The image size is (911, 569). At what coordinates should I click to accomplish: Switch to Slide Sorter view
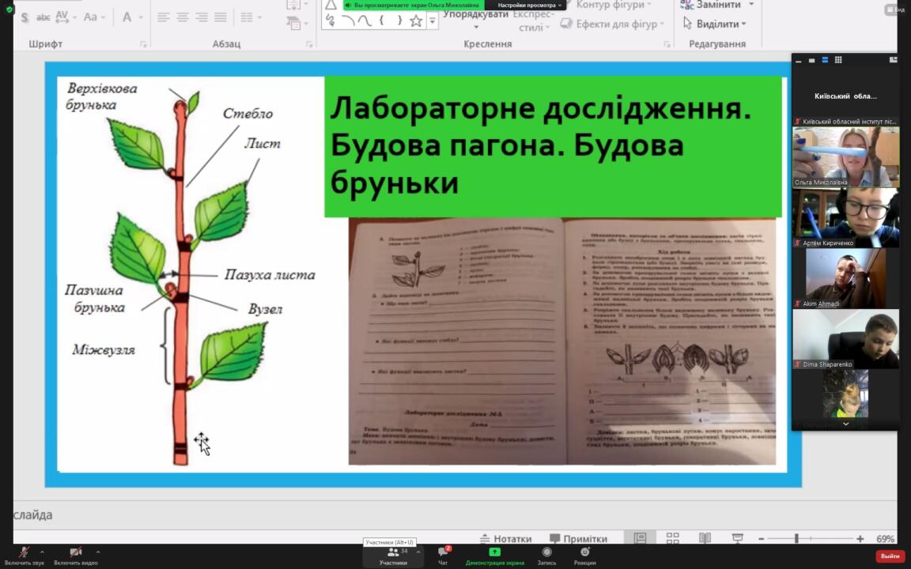pyautogui.click(x=673, y=538)
